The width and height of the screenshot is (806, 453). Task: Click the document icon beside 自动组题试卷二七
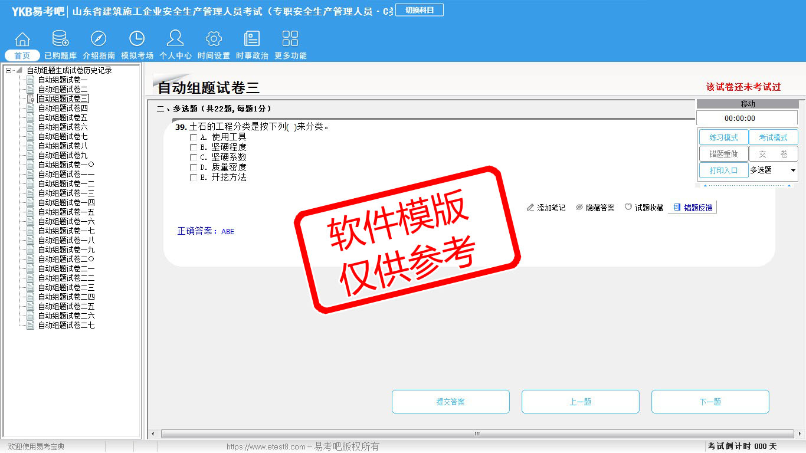point(31,325)
